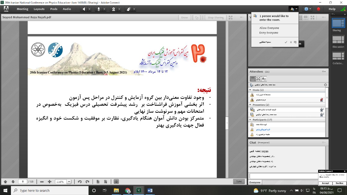Screen dimensions: 347x195
Task: Select the hand pan tool
Action: point(116,182)
